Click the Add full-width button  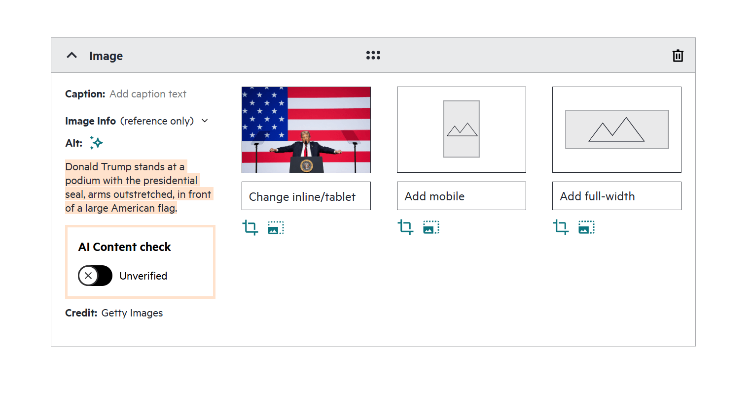click(x=617, y=196)
